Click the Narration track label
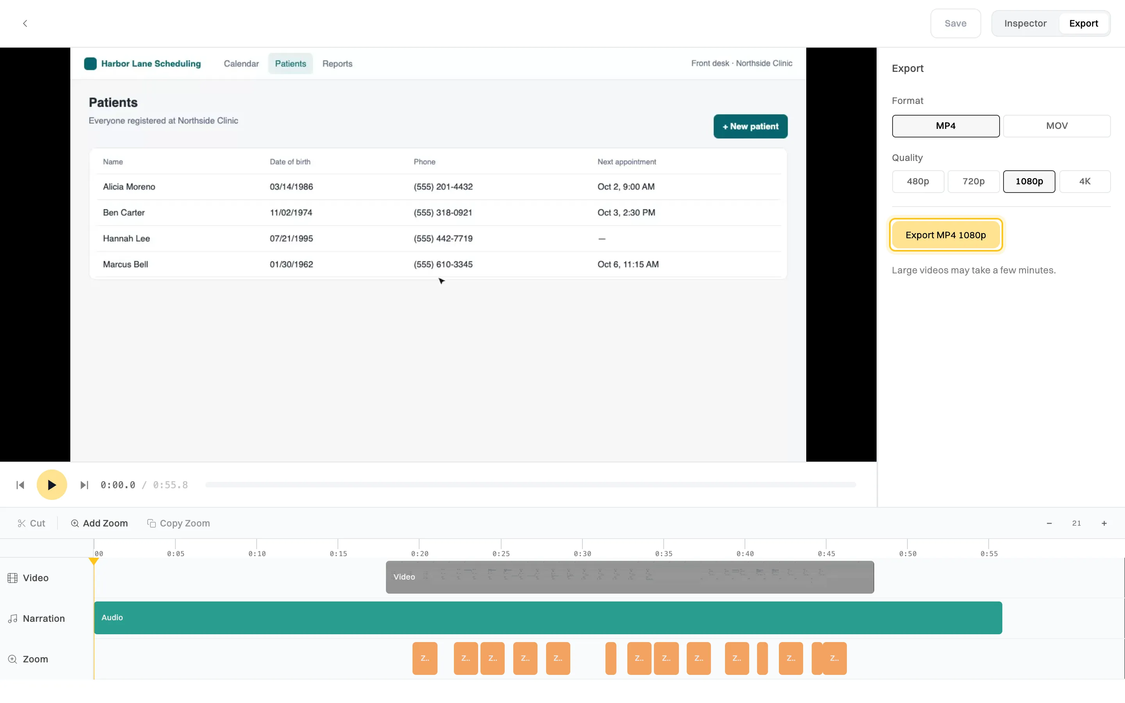 (x=44, y=618)
